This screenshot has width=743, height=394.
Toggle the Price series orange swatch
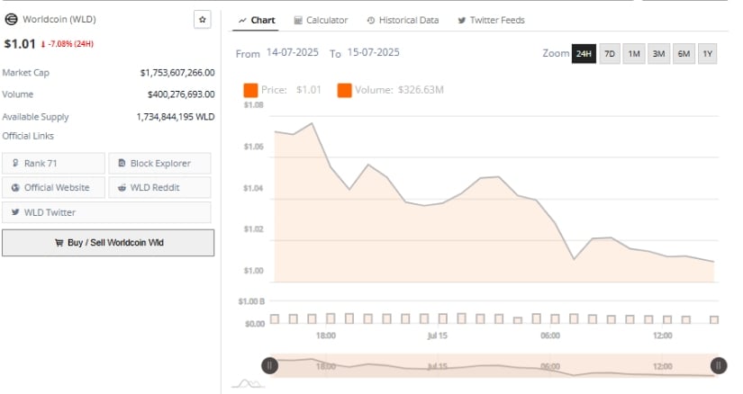[x=250, y=90]
